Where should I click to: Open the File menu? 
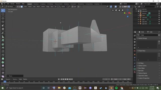(5, 4)
